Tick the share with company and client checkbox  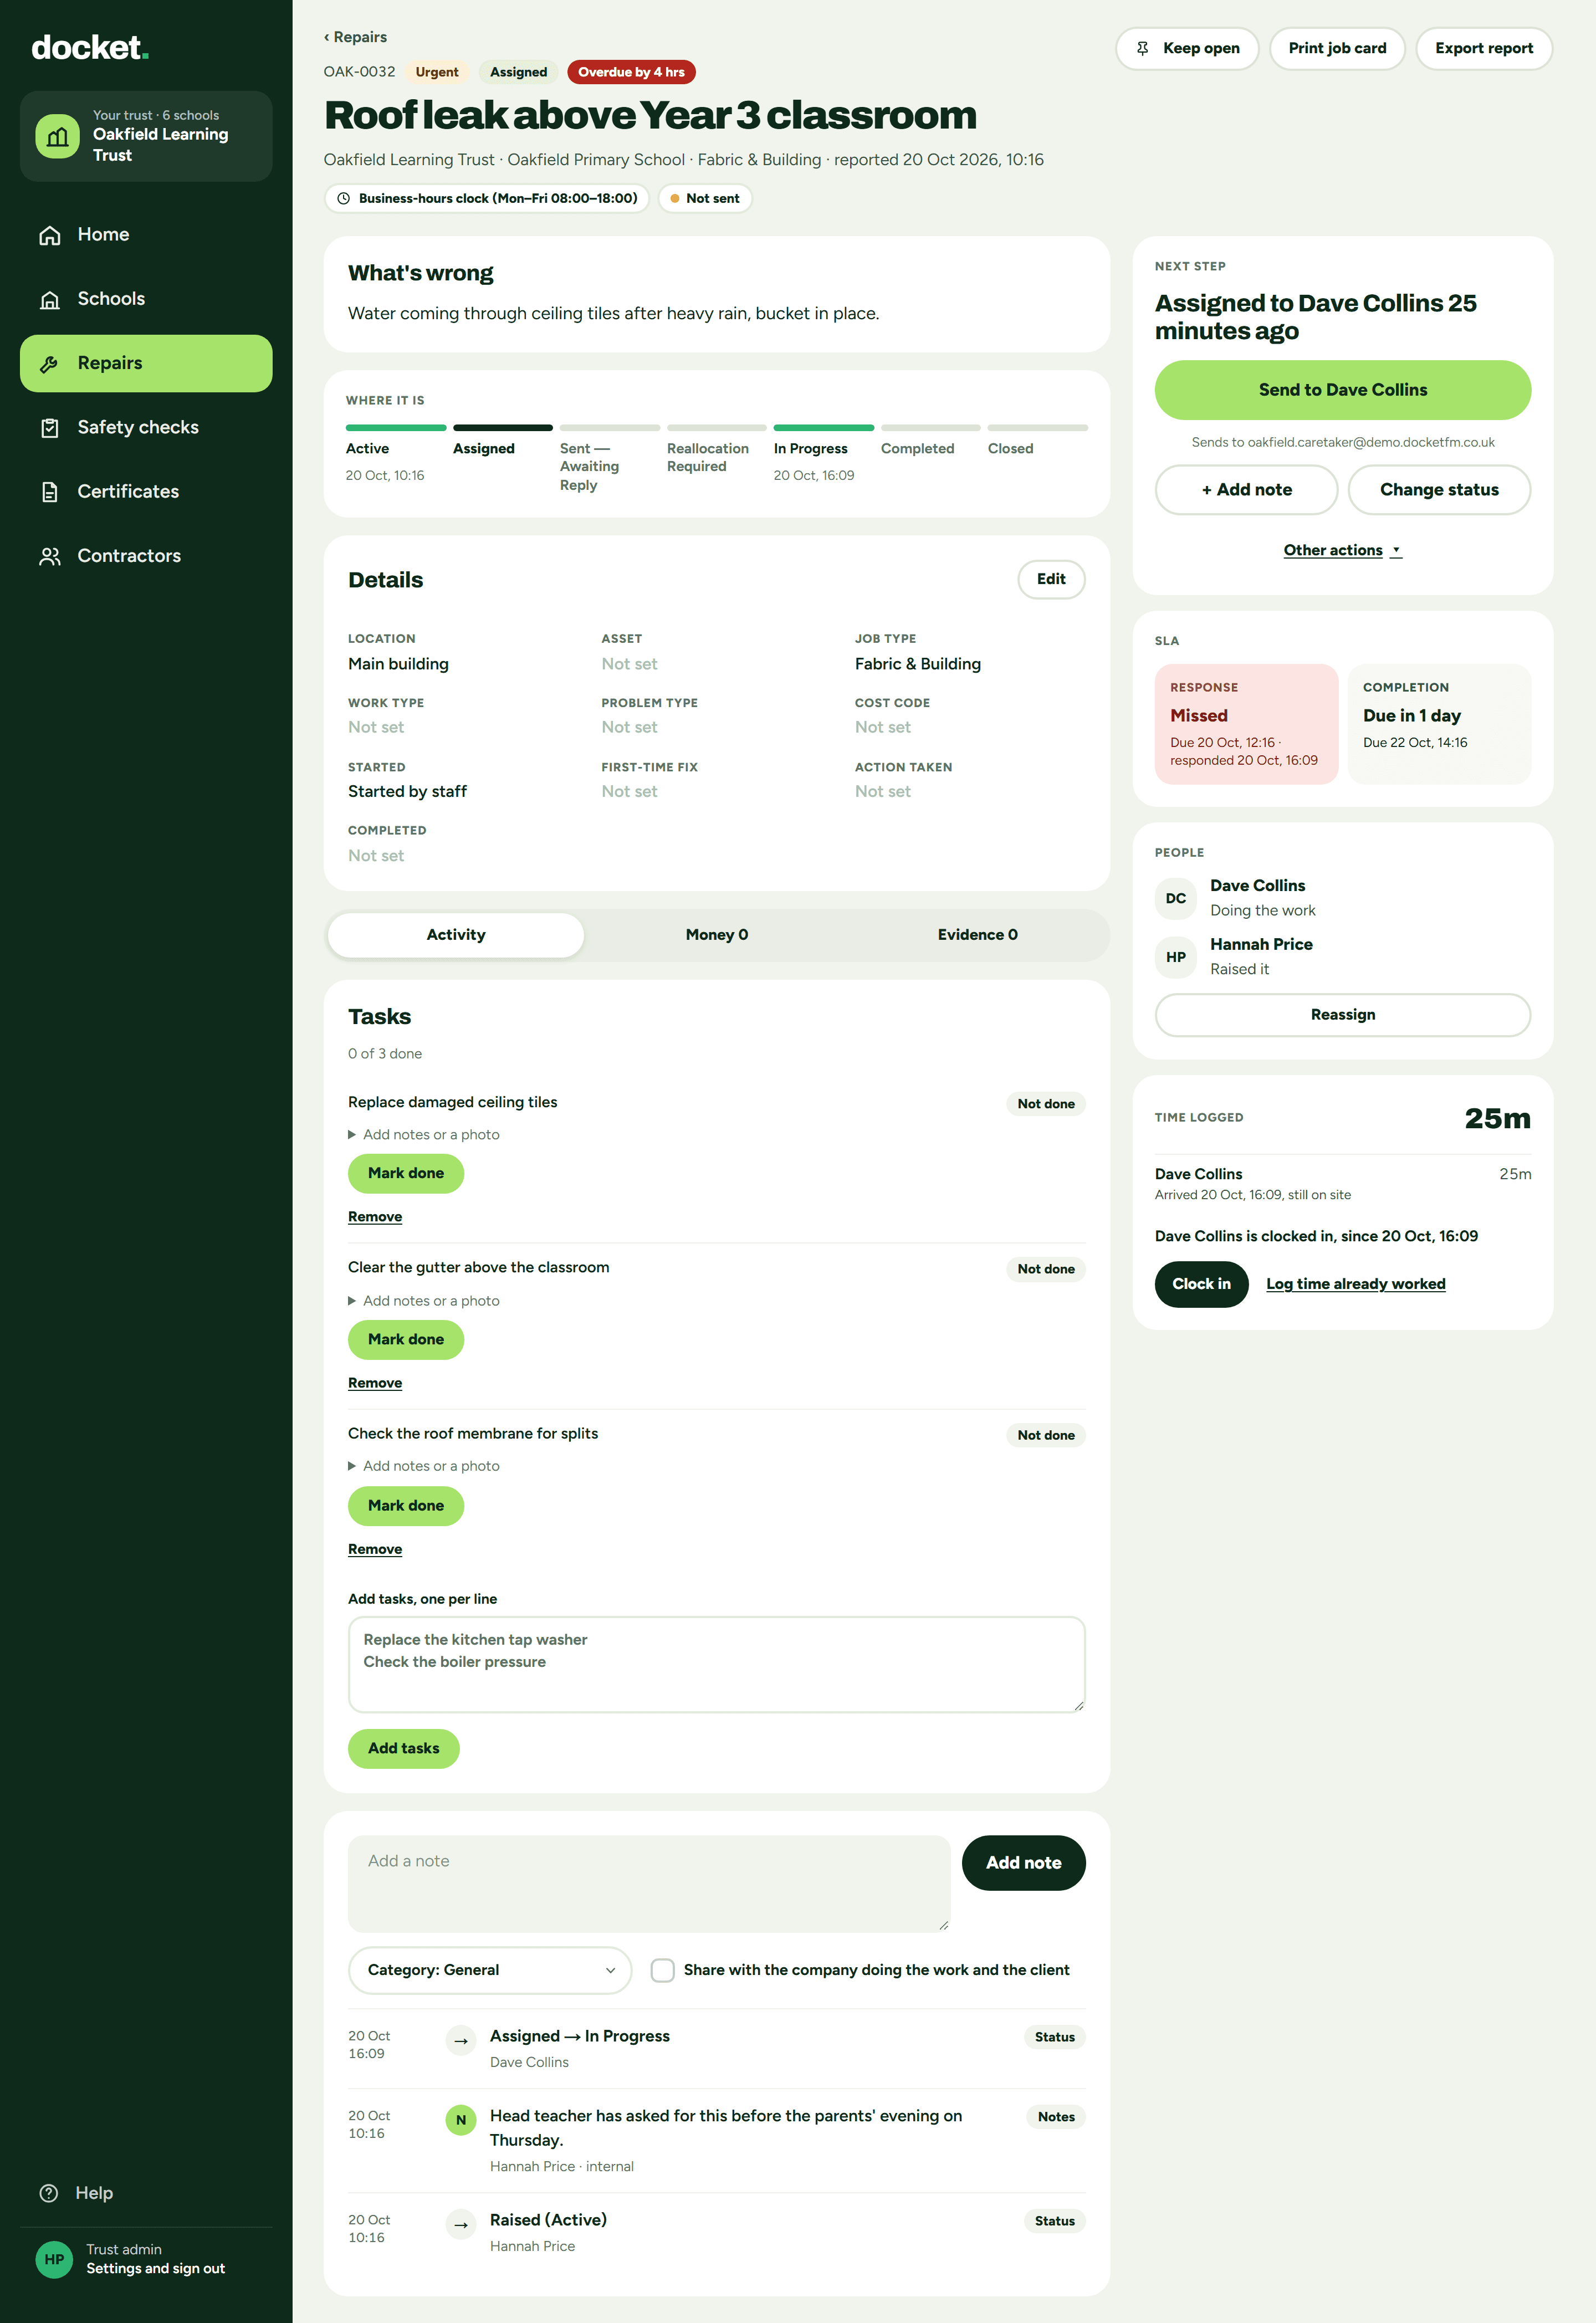pyautogui.click(x=662, y=1970)
